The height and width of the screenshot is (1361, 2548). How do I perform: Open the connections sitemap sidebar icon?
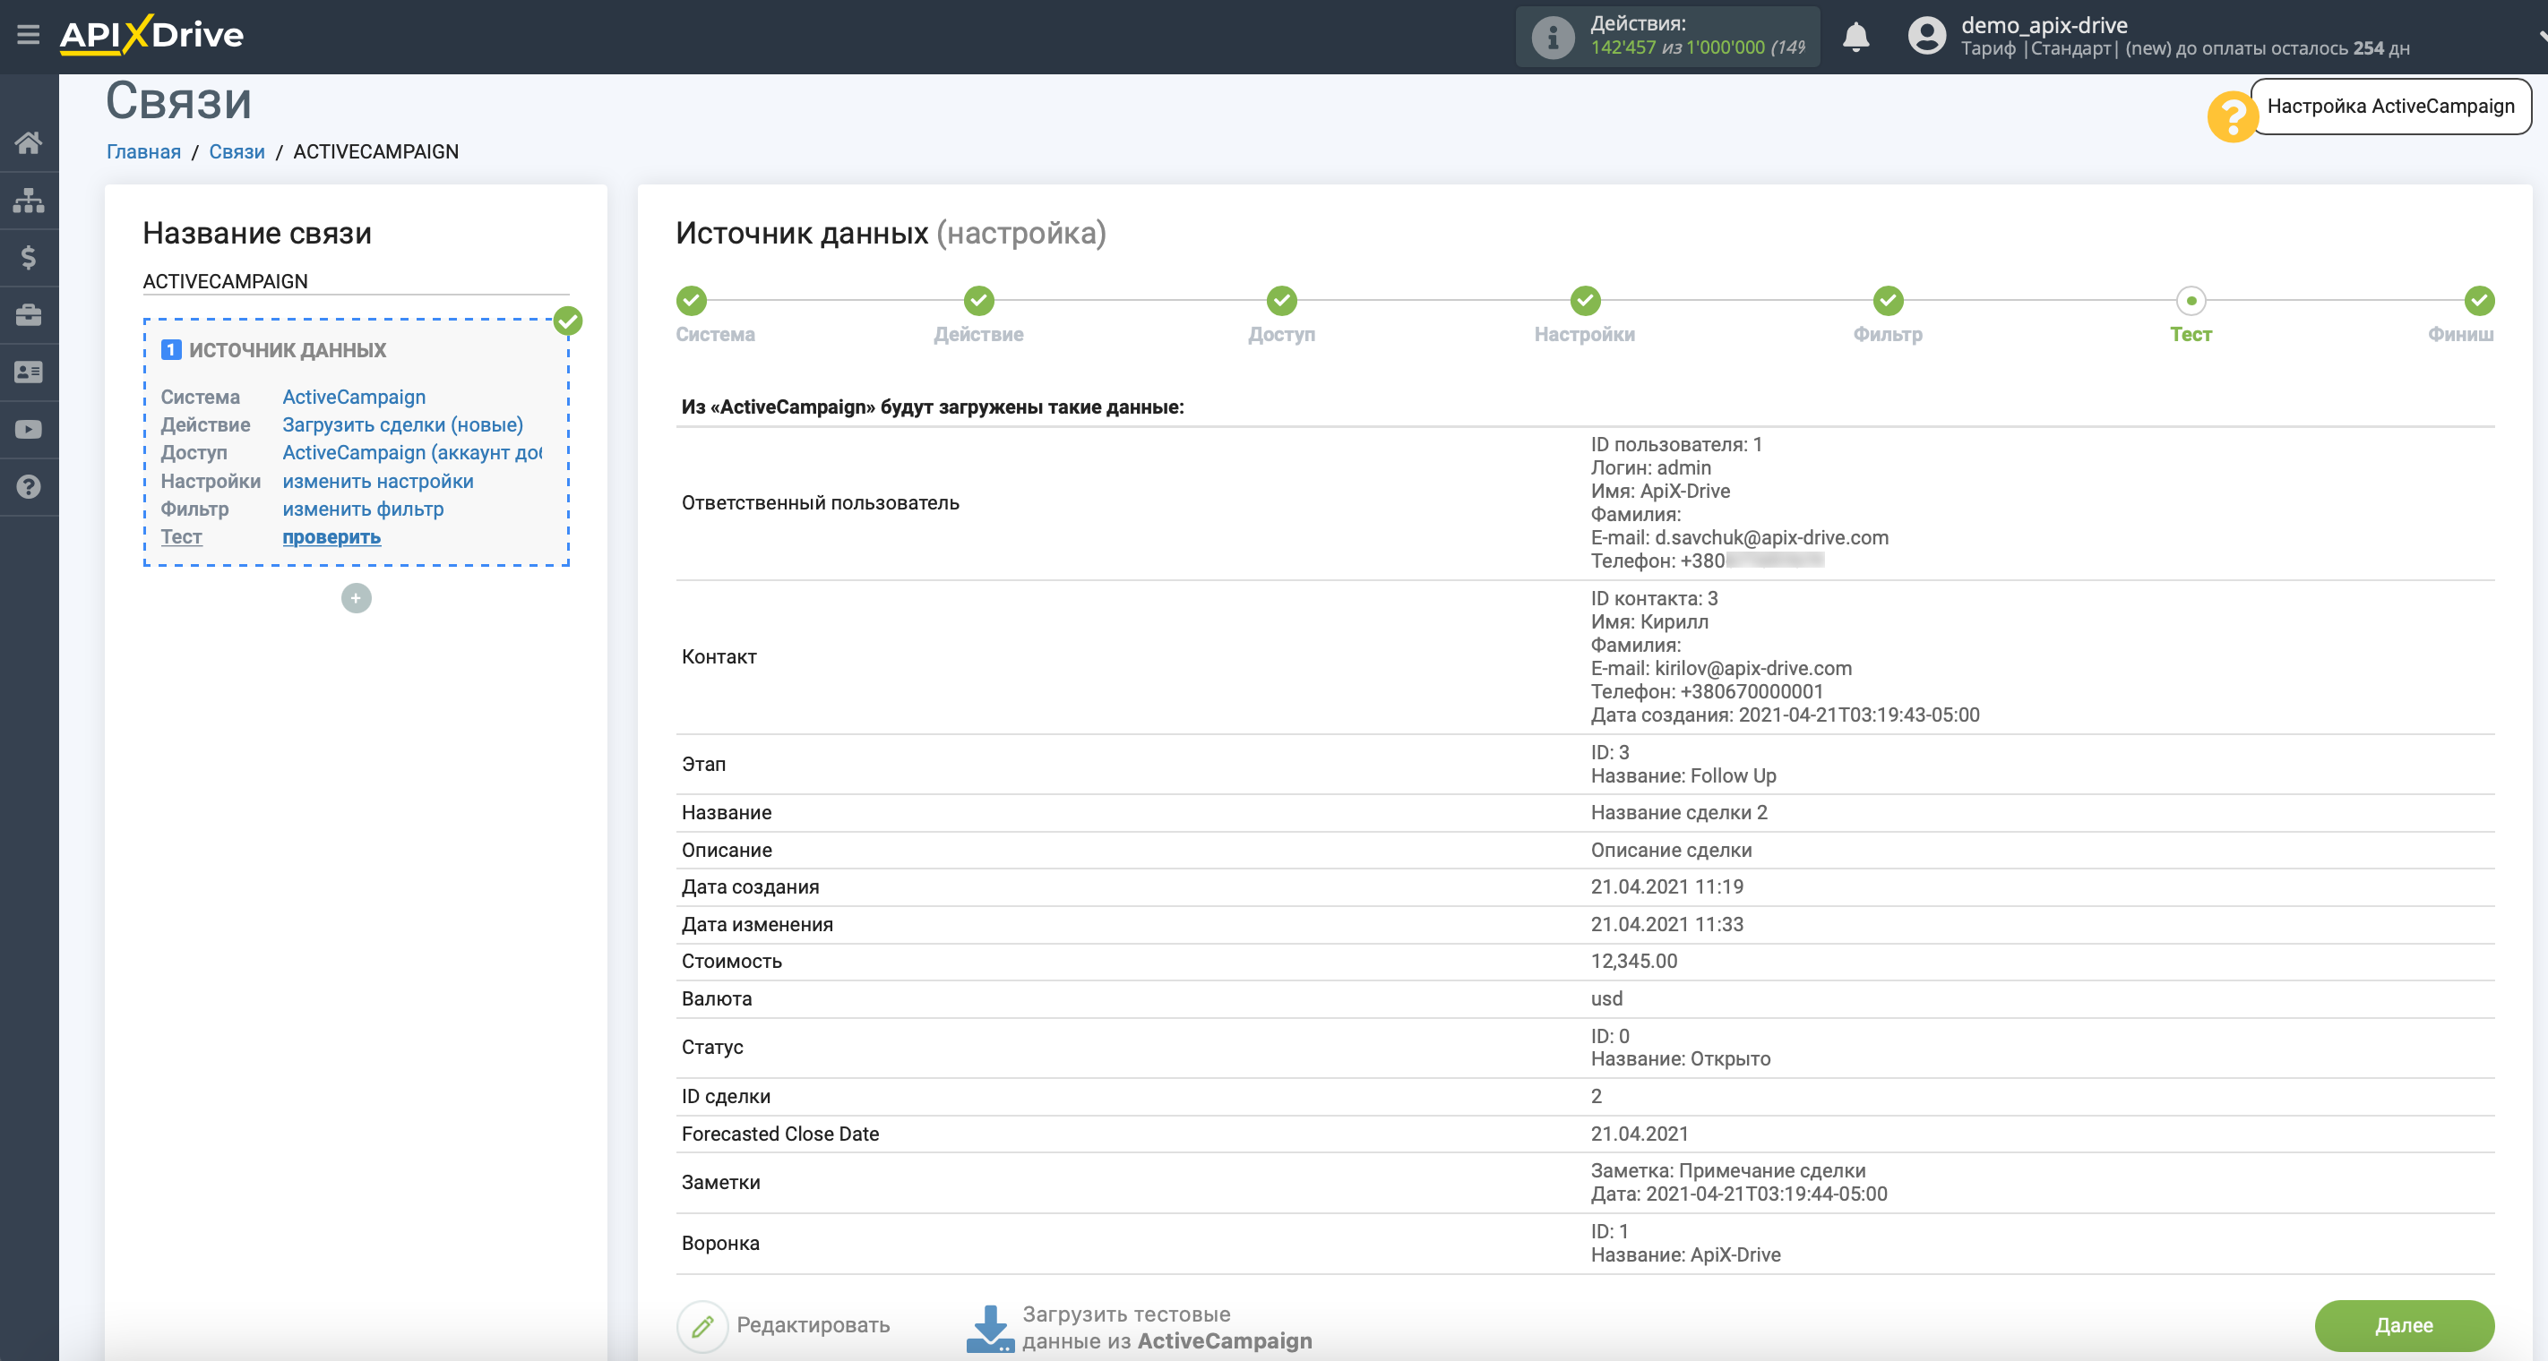(x=29, y=201)
